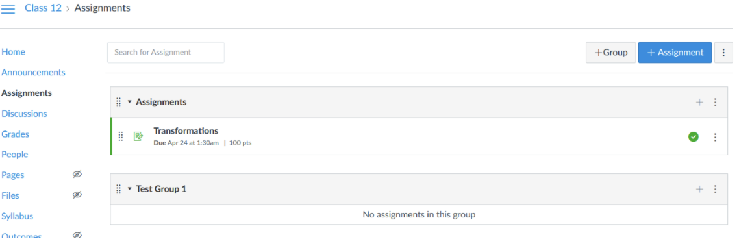Viewport: 739px width, 248px height.
Task: Click the Transformations assignment type icon
Action: click(x=138, y=136)
